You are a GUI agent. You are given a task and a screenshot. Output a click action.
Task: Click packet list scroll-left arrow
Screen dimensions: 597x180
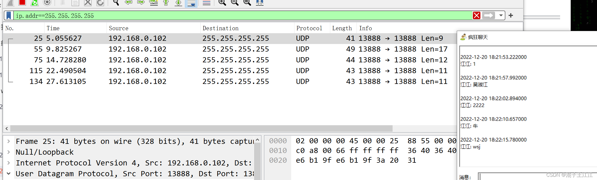click(x=7, y=128)
